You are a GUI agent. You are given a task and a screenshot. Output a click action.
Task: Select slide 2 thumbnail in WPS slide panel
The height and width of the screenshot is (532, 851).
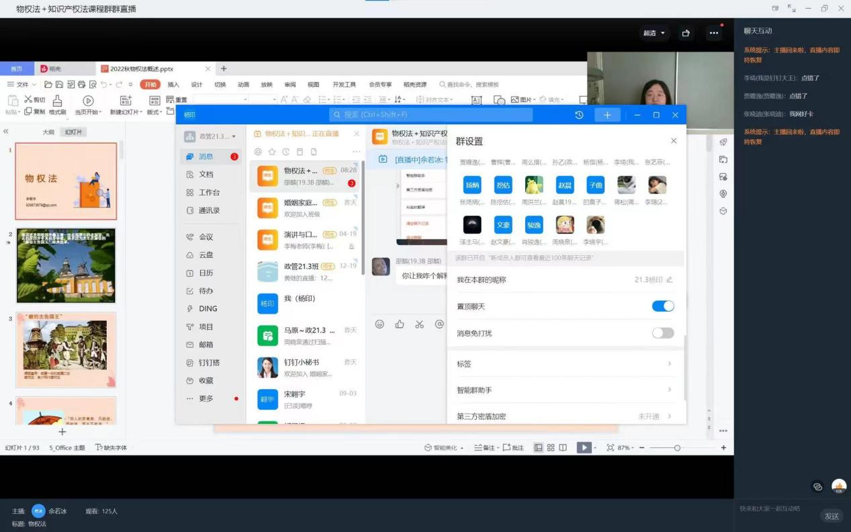[66, 265]
